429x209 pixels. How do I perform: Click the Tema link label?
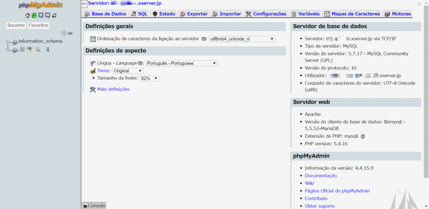tap(104, 71)
